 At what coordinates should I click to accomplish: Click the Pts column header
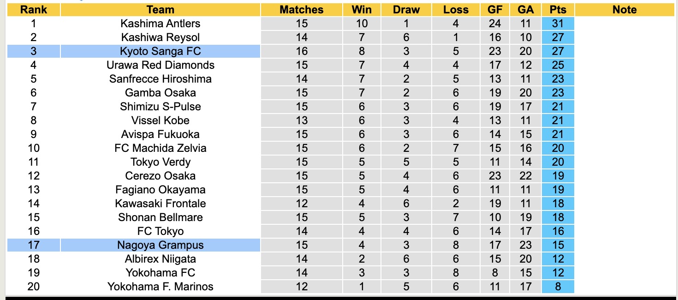coord(558,10)
